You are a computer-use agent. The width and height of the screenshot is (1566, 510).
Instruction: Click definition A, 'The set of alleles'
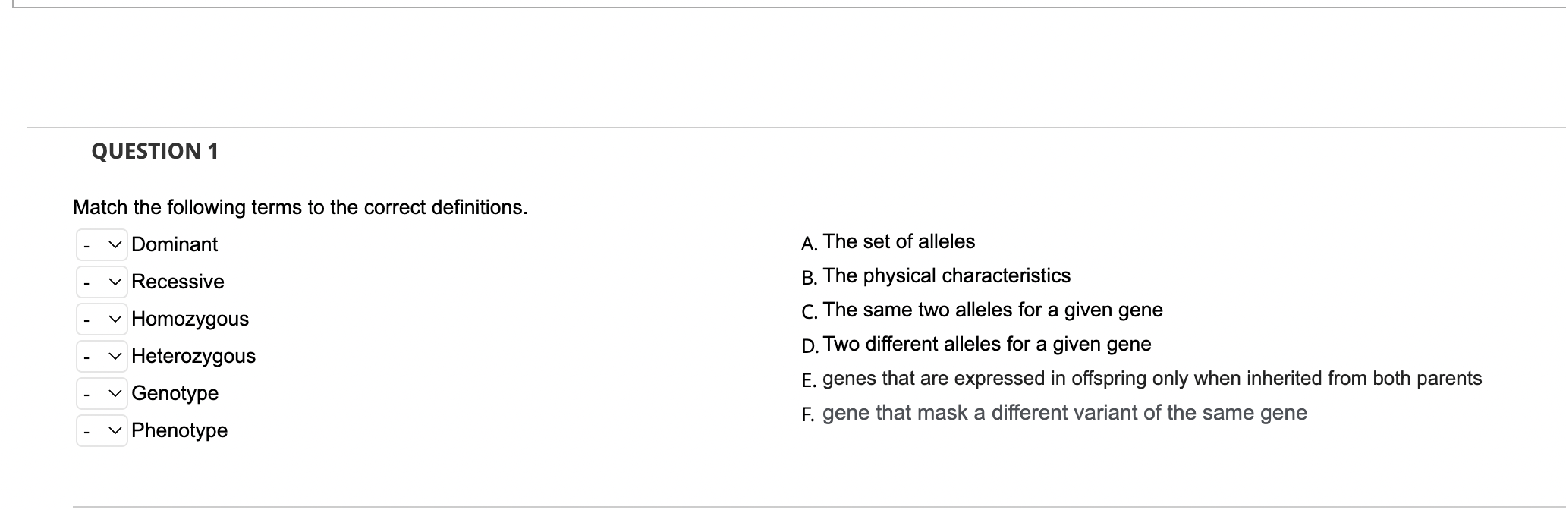[898, 241]
